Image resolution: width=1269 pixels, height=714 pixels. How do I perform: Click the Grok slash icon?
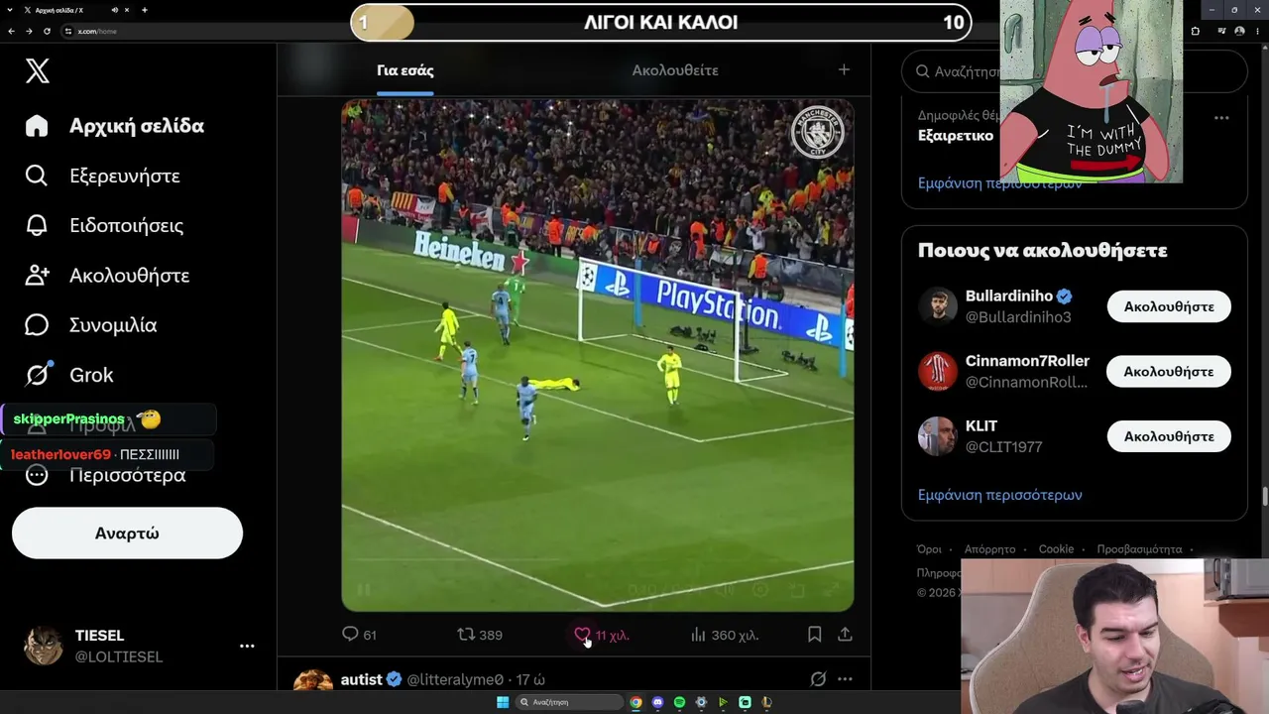(37, 375)
